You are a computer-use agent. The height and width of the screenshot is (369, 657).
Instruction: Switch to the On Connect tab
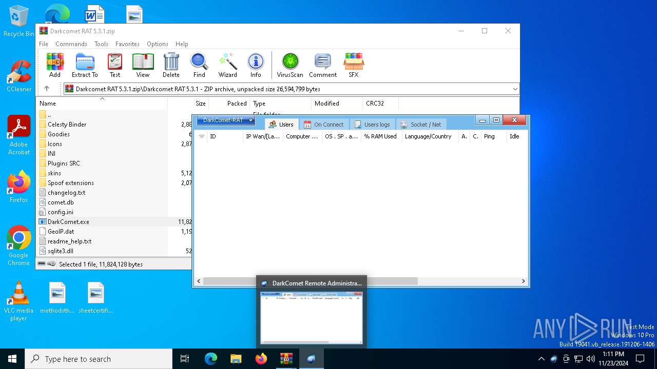323,125
